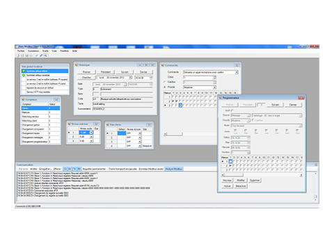Open the Priorité dropdown in Commandes window
334x250 pixels.
(214, 87)
